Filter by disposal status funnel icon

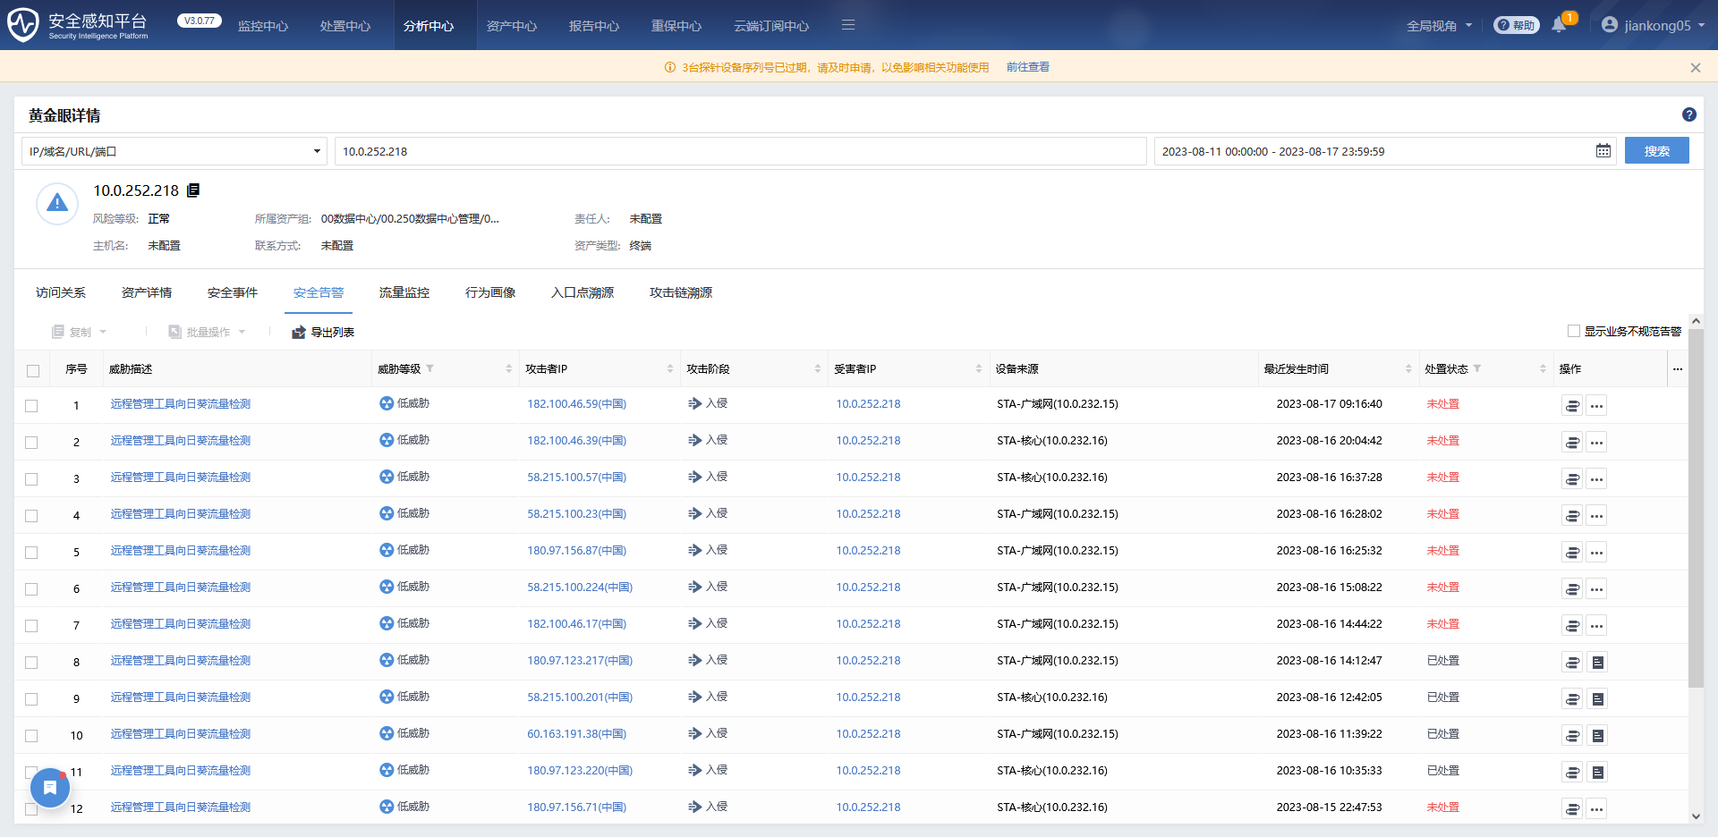pyautogui.click(x=1477, y=368)
